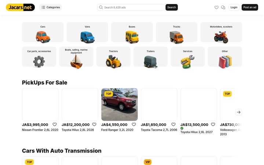This screenshot has height=165, width=264.
Task: Click the Post an ad button
Action: click(250, 7)
